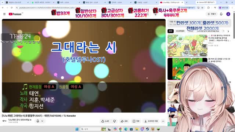Show next filter chips arrow

coord(228,31)
